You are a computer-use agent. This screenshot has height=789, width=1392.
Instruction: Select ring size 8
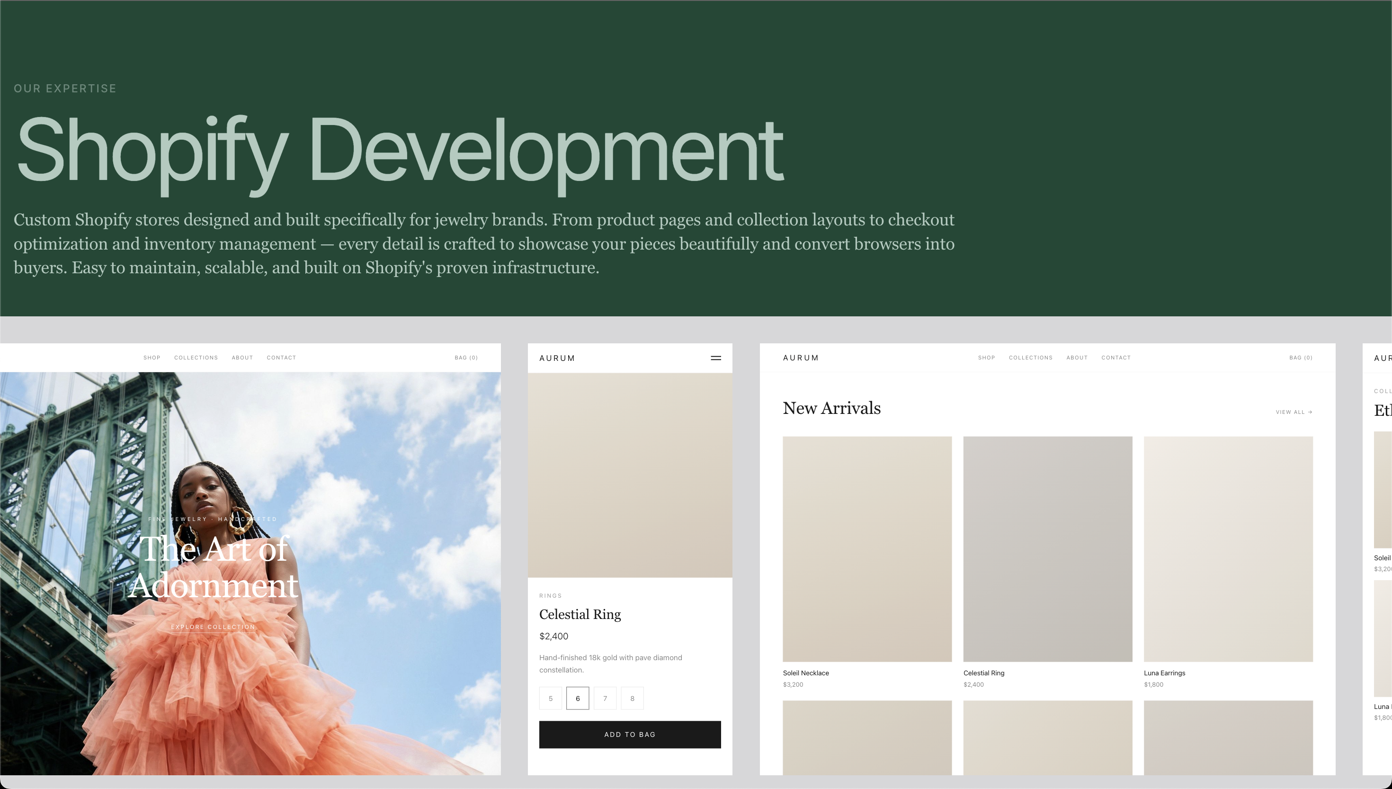[632, 698]
